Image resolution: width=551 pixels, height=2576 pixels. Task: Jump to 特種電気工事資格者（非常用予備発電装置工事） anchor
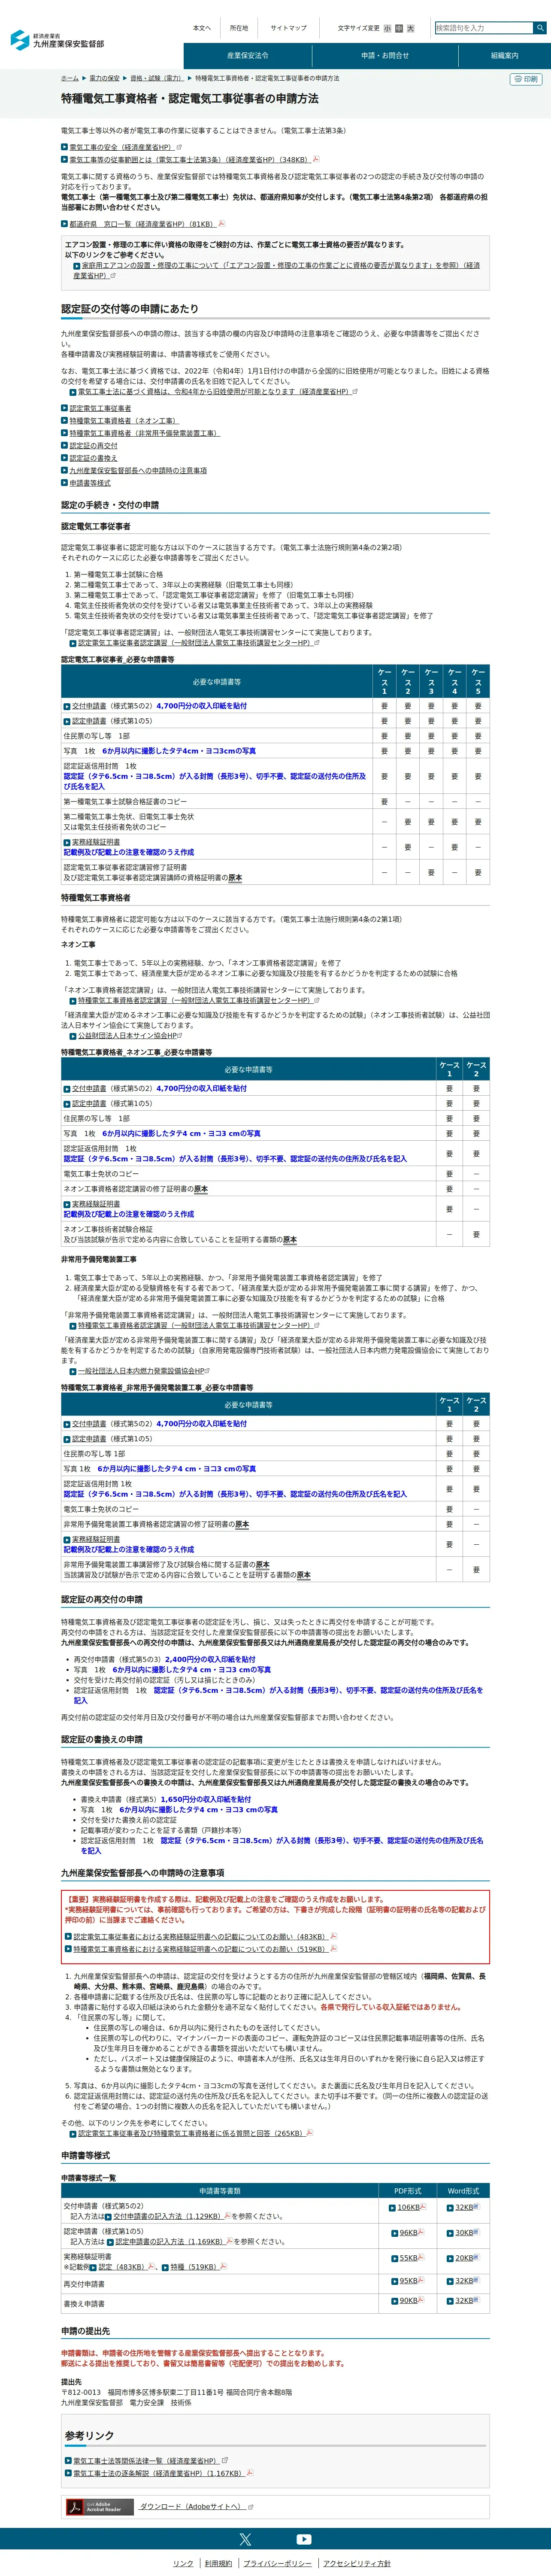click(x=144, y=433)
